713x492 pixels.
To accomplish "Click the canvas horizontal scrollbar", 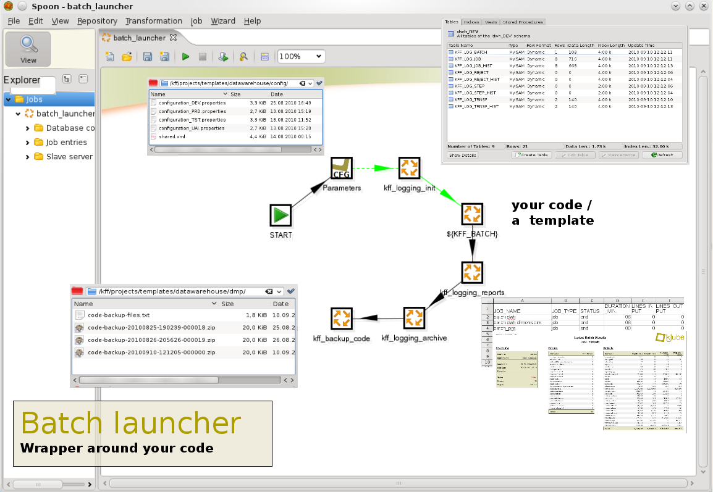I will [399, 483].
